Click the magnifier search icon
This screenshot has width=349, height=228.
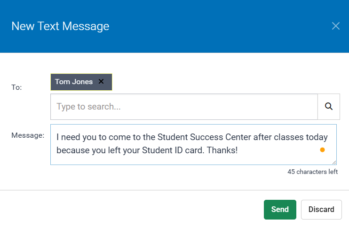click(x=329, y=107)
